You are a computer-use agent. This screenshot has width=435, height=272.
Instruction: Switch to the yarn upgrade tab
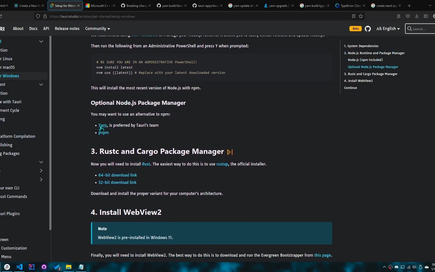(x=279, y=6)
